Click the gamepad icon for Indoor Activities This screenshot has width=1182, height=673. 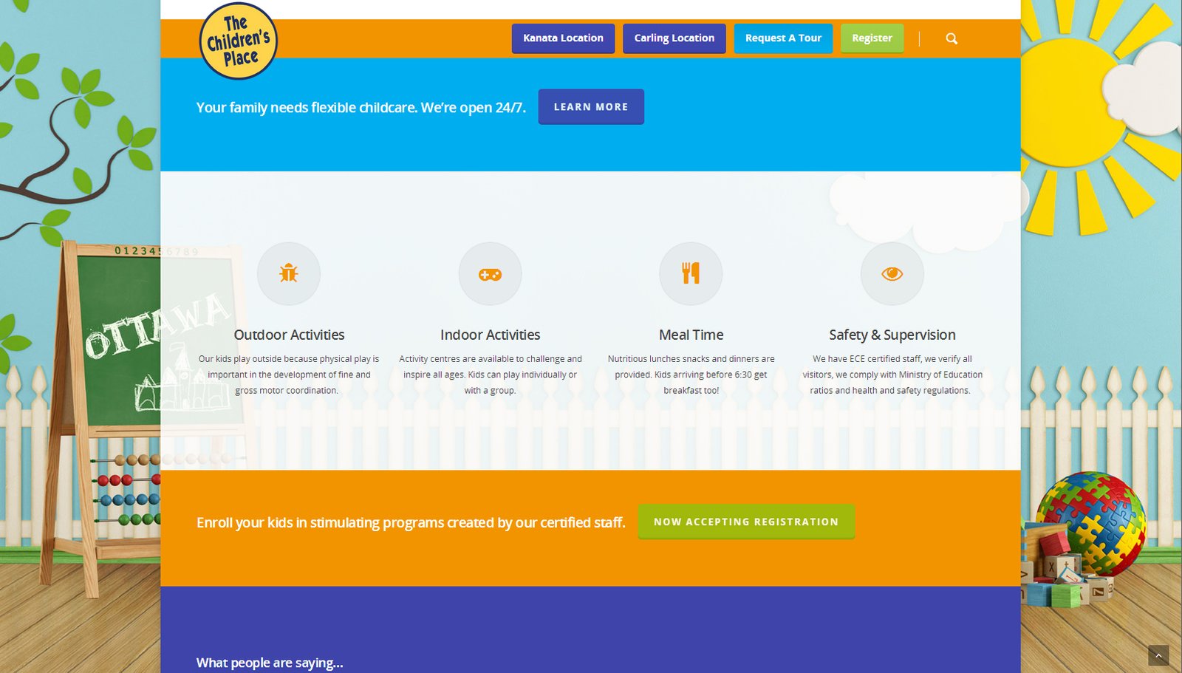(x=490, y=273)
